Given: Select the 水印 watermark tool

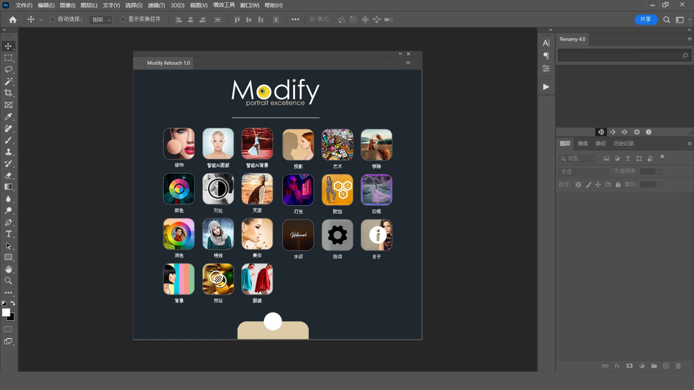Looking at the screenshot, I should (x=298, y=235).
